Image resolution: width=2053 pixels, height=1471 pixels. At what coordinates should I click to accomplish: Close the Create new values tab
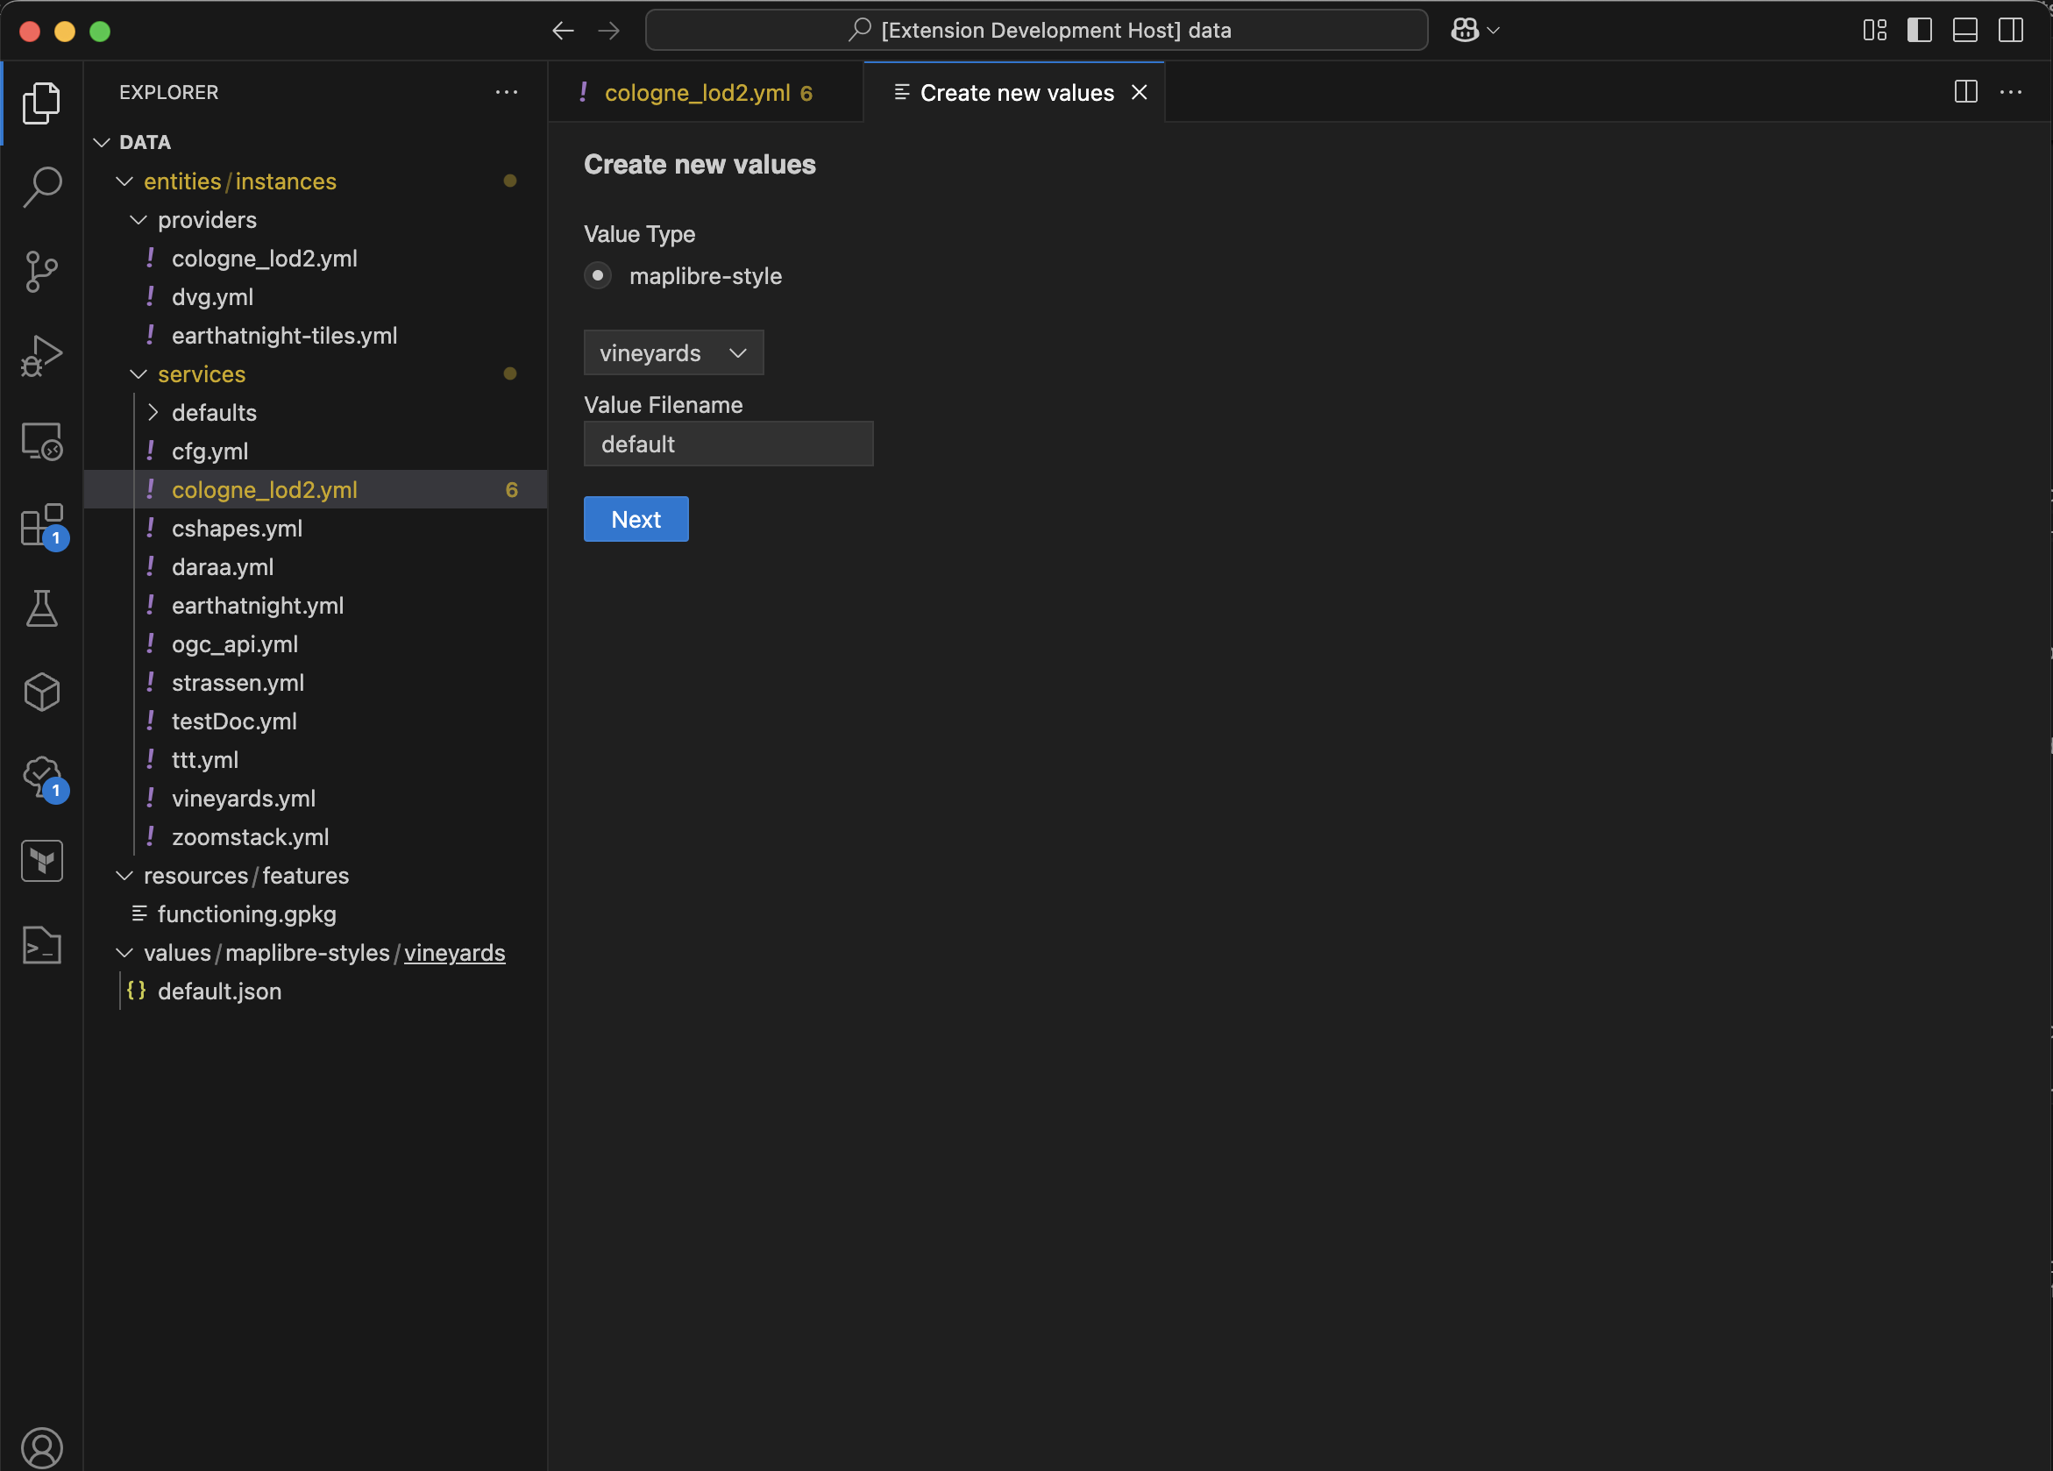click(1140, 92)
